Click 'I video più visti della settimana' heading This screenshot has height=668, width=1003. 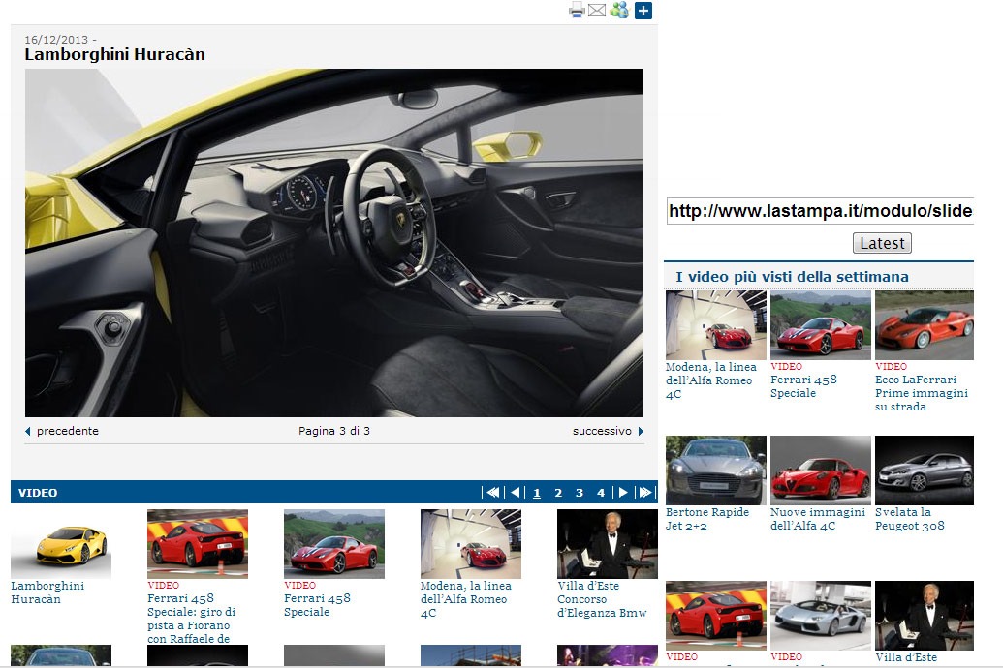792,277
